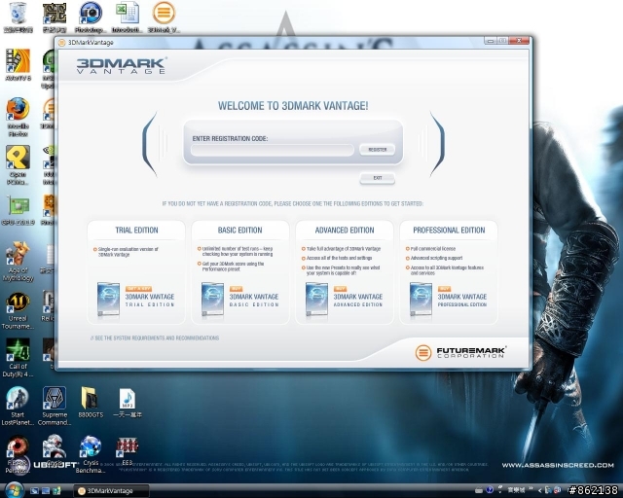The image size is (623, 498).
Task: Click the Advanced Edition product box image
Action: pos(316,300)
